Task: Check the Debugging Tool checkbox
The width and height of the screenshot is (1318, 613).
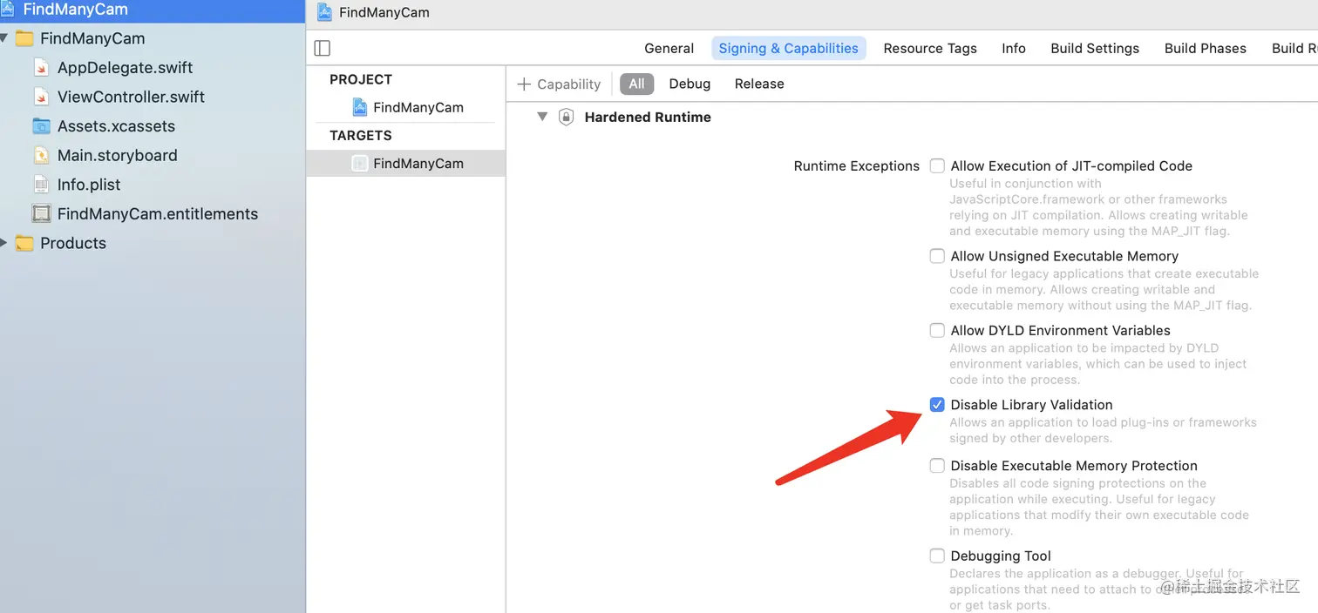Action: (x=937, y=556)
